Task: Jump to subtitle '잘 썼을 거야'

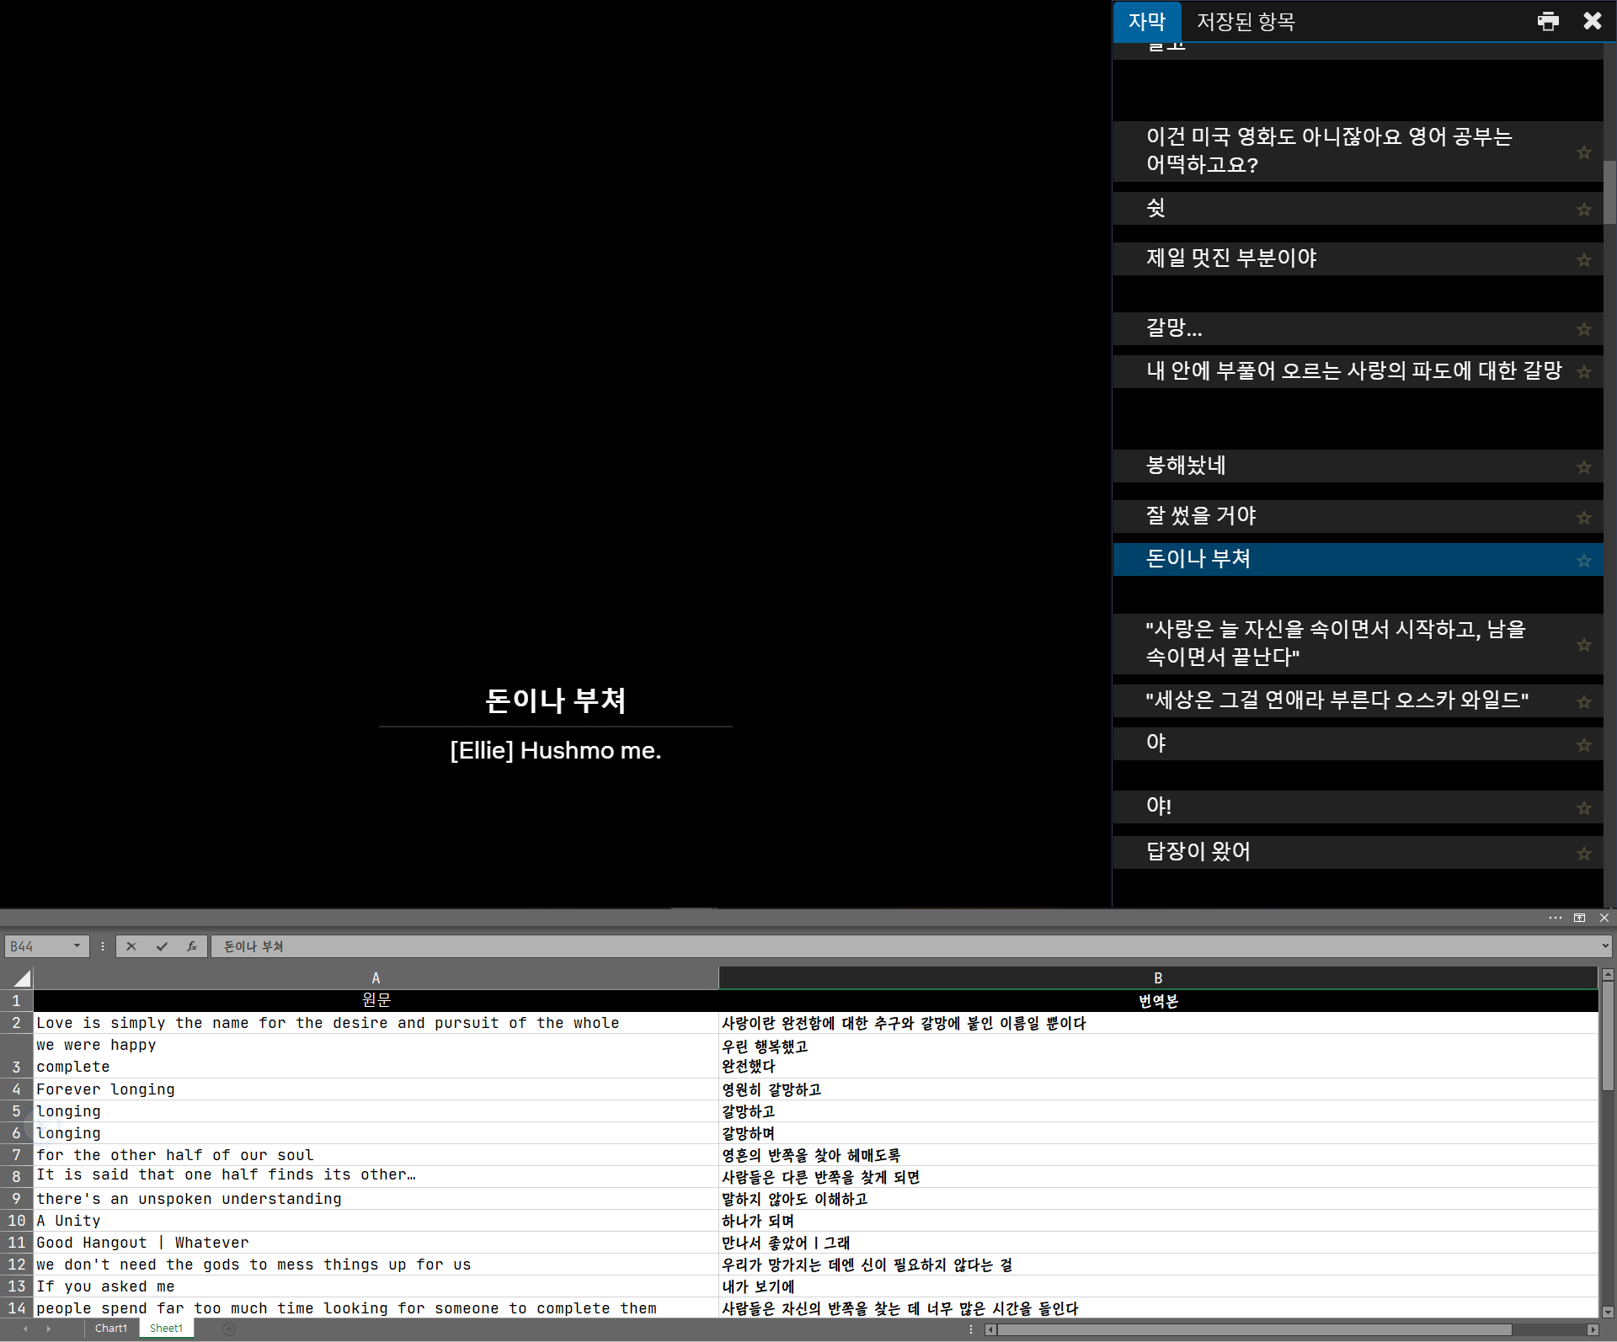Action: click(1200, 516)
